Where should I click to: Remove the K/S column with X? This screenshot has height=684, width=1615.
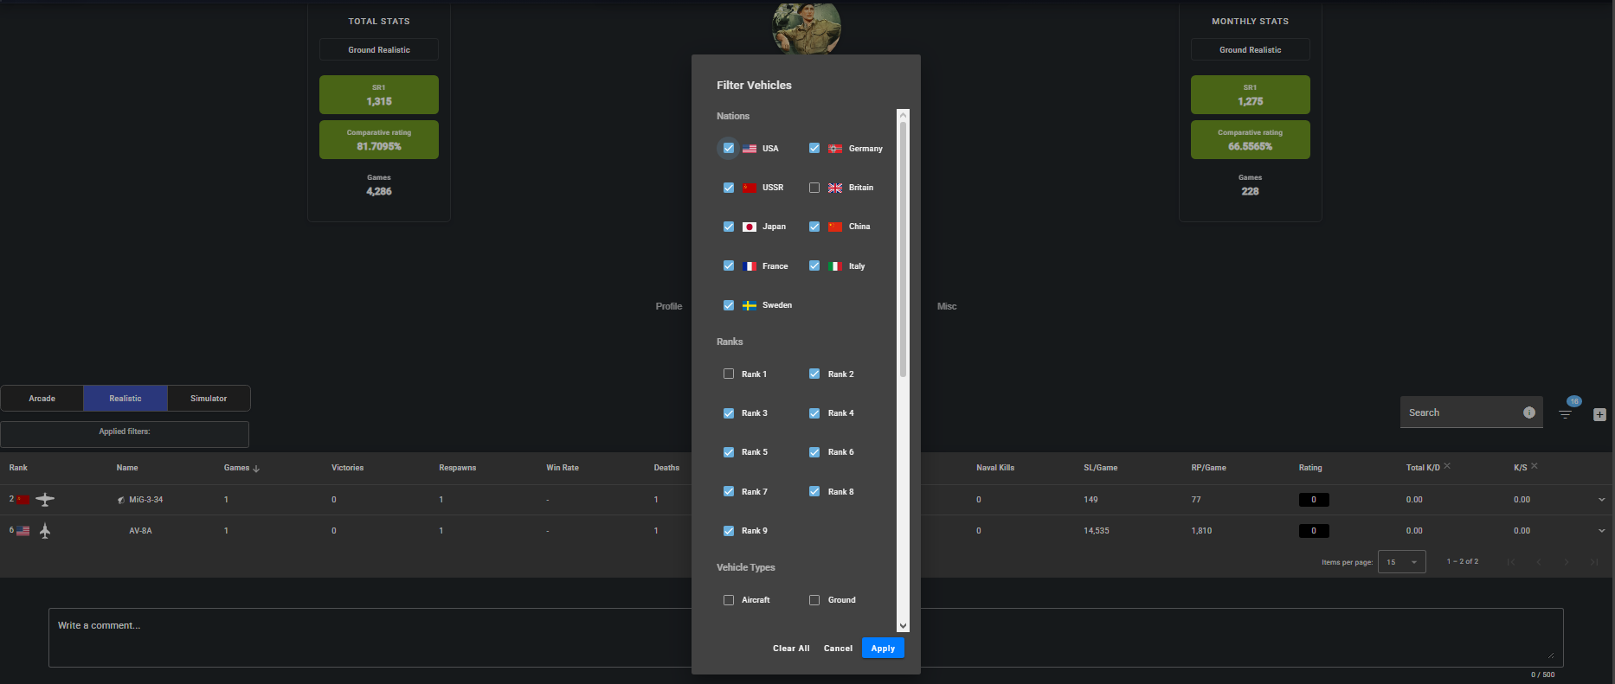pos(1535,466)
